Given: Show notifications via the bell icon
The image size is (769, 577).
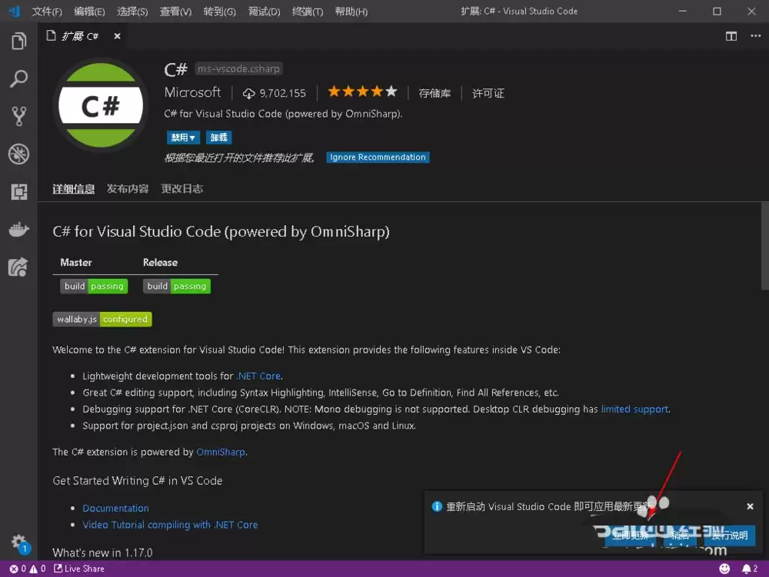Looking at the screenshot, I should (x=747, y=569).
